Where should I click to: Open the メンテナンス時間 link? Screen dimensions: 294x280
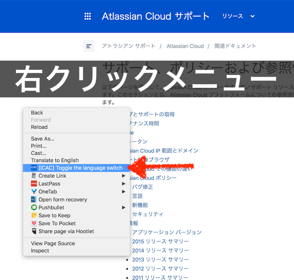[x=144, y=123]
